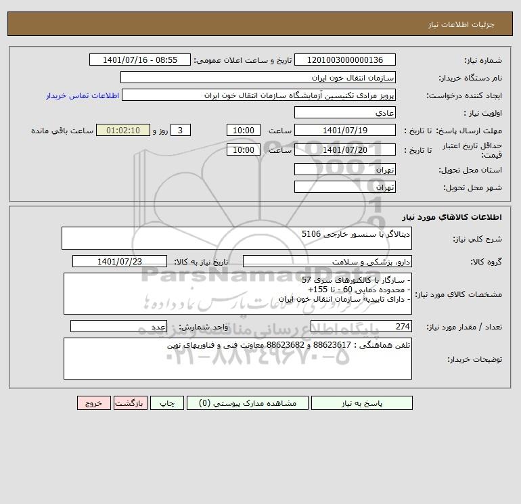Screen dimensions: 521x504
Task: Click the چاپ print button
Action: [x=167, y=403]
